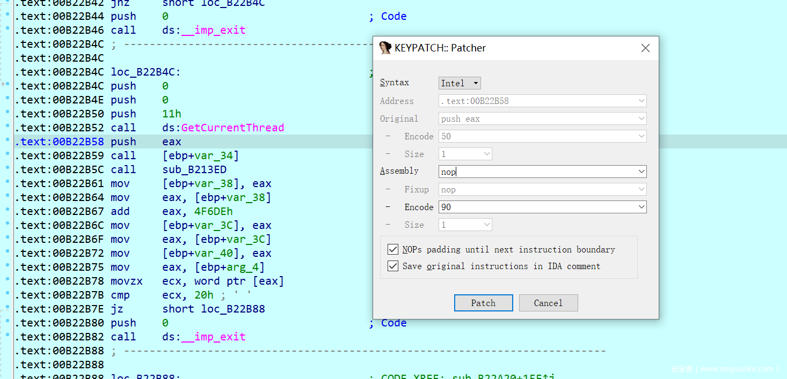Click into the Assembly field containing nop
Image resolution: width=787 pixels, height=379 pixels.
[x=537, y=172]
